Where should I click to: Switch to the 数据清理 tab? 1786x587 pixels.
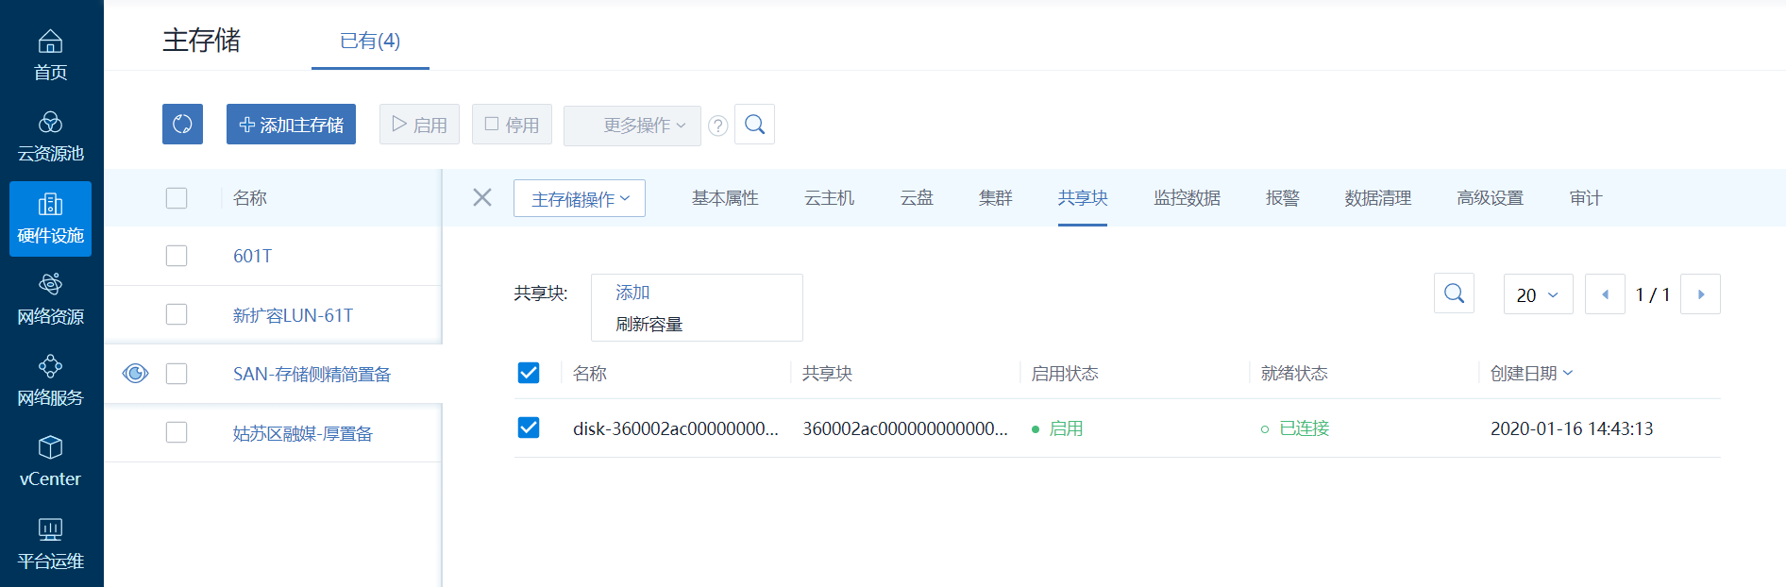pos(1378,197)
